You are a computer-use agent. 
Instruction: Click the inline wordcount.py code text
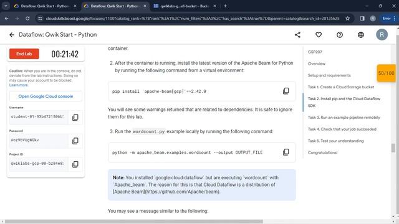point(148,131)
